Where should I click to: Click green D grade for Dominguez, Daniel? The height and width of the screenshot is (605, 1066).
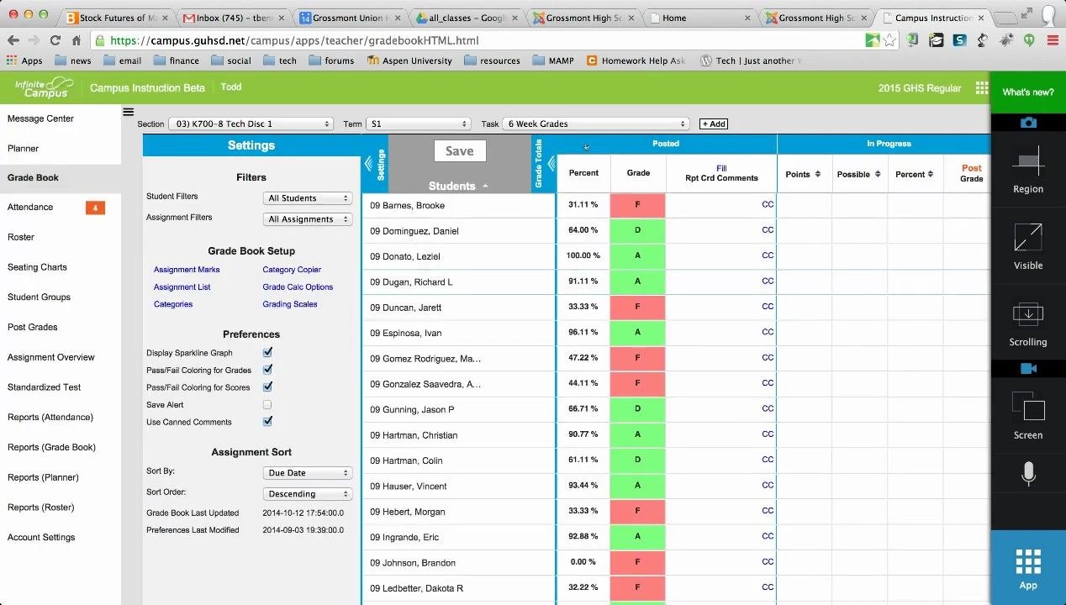click(x=637, y=230)
